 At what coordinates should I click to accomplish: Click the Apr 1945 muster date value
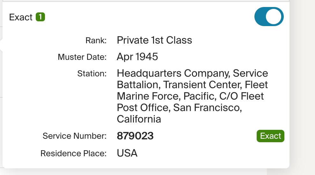click(137, 57)
